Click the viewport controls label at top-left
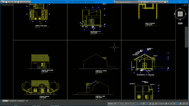Image resolution: width=189 pixels, height=106 pixels. pyautogui.click(x=7, y=5)
